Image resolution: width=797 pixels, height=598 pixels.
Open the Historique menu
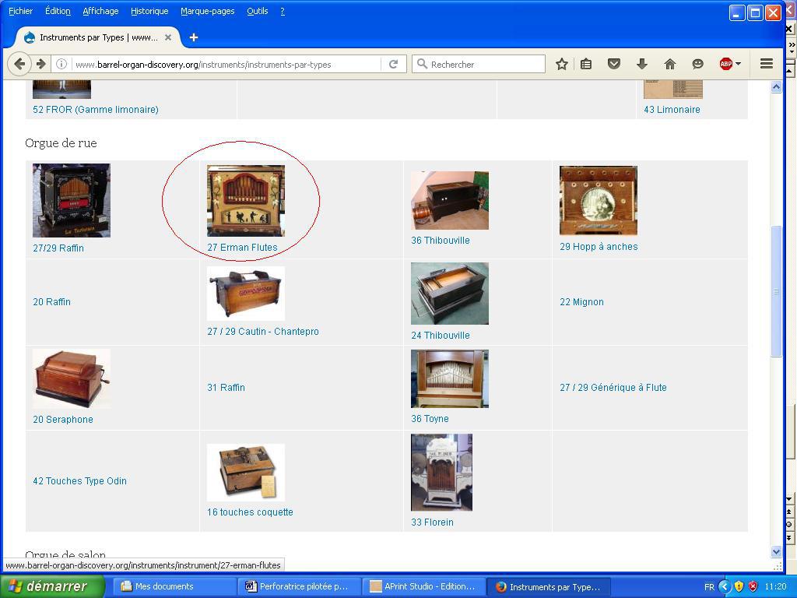point(149,11)
